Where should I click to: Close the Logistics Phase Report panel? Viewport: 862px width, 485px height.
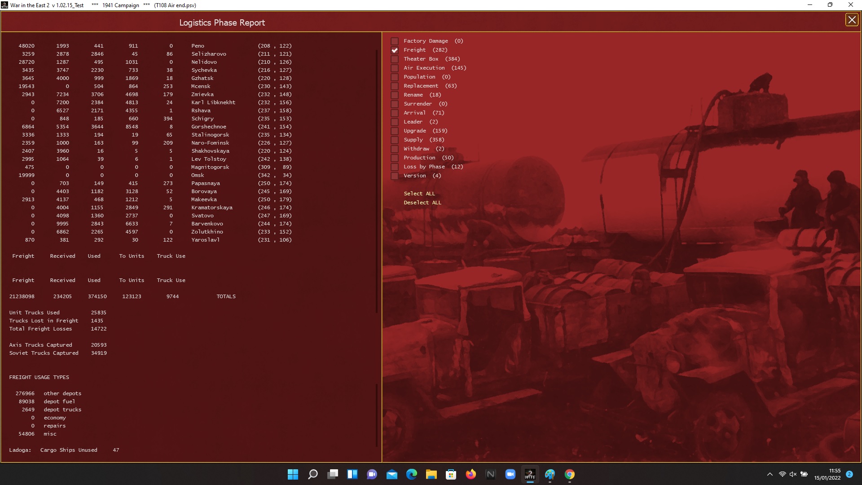[x=851, y=20]
